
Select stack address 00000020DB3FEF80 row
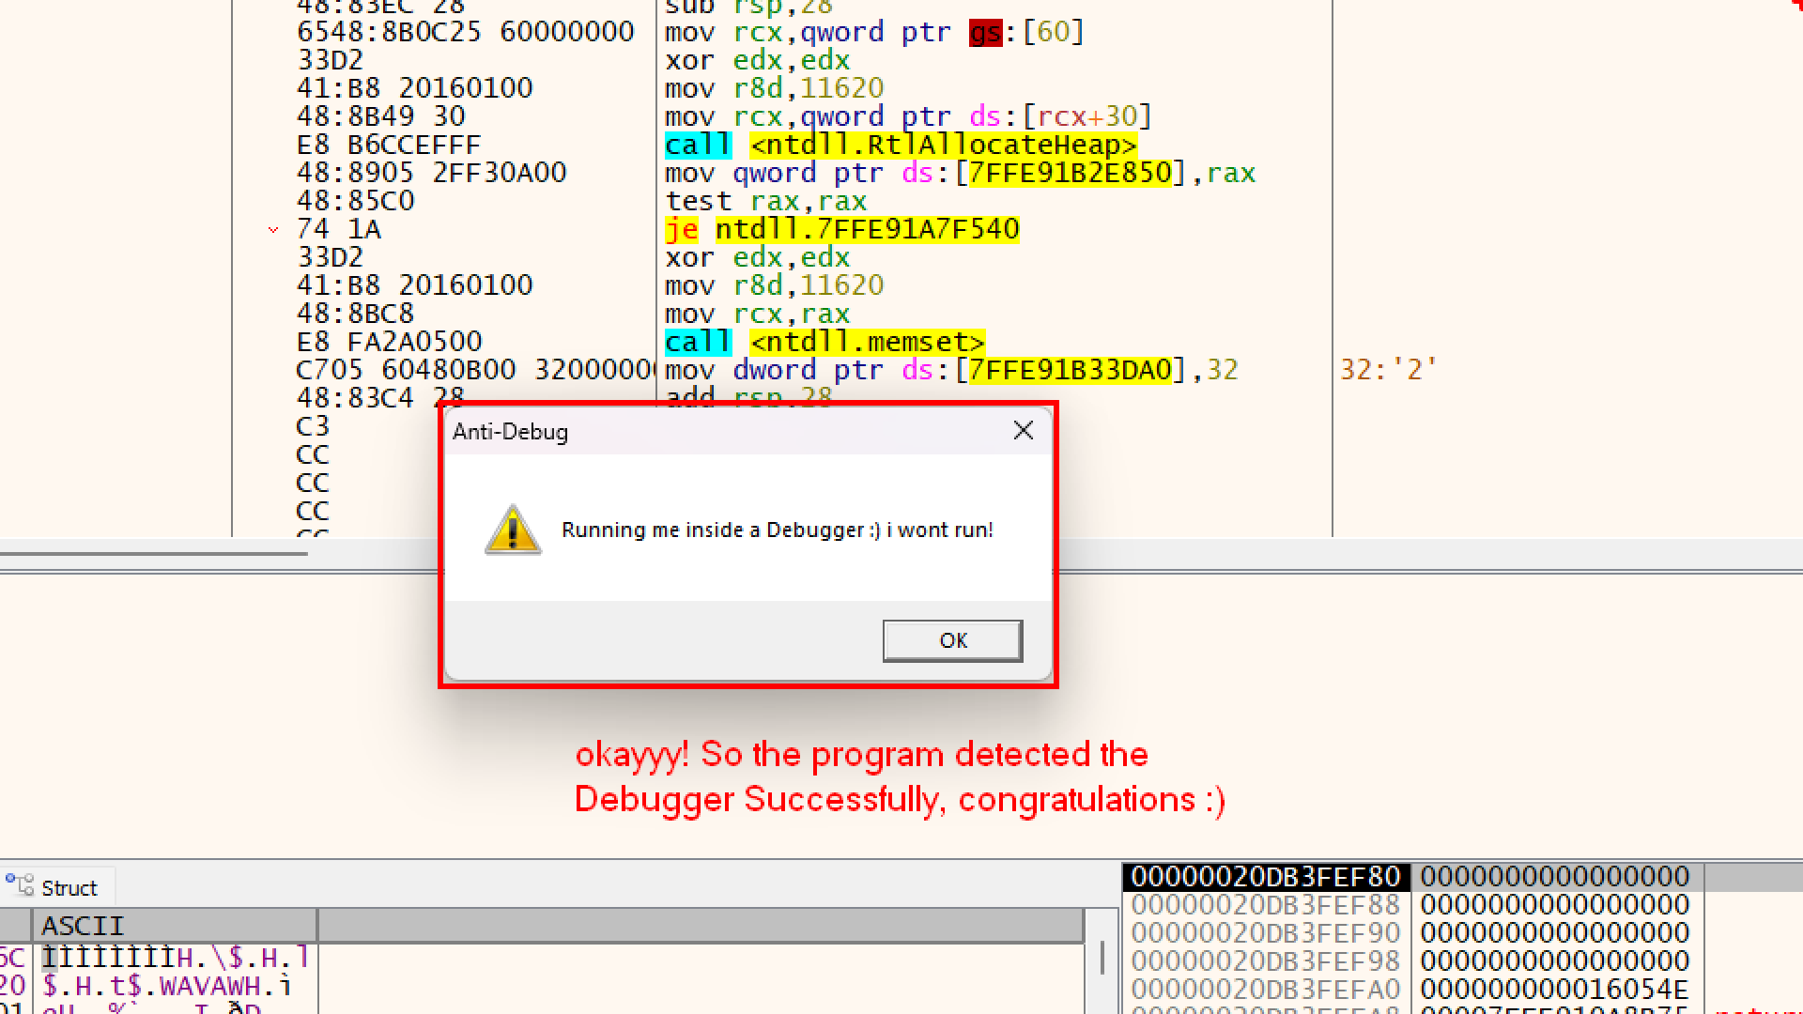coord(1265,877)
